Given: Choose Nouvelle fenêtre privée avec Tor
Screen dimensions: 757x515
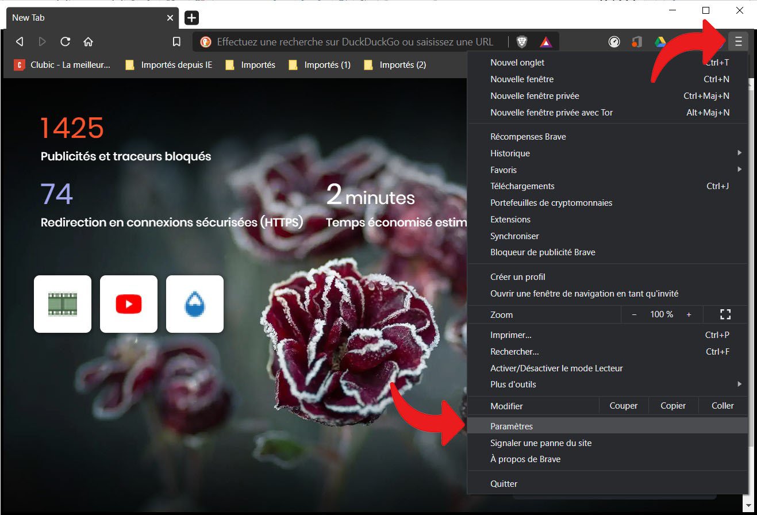Looking at the screenshot, I should (x=551, y=113).
